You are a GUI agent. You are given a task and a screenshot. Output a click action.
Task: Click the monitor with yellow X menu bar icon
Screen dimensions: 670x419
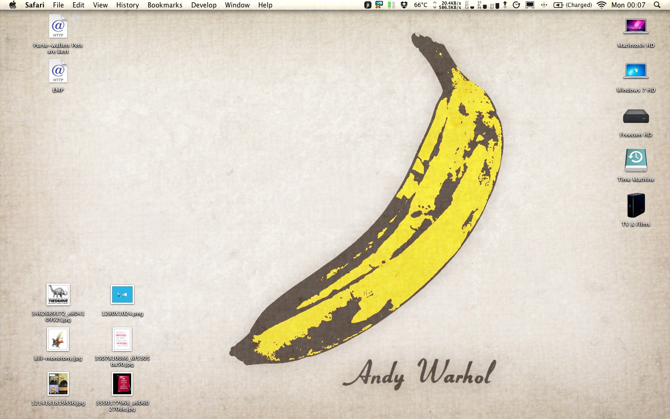[x=379, y=5]
